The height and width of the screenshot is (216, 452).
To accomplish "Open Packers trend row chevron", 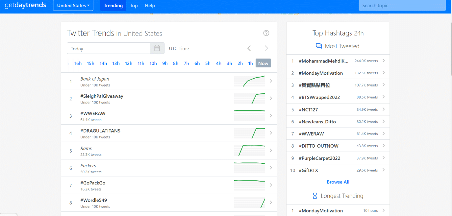I will [x=271, y=168].
